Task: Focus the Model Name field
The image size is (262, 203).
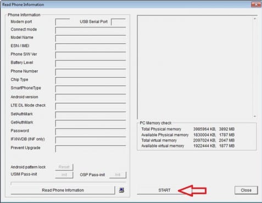Action: click(x=91, y=38)
